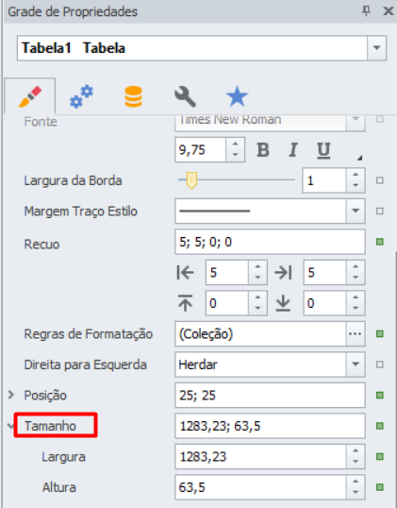Expand more font options corner arrow
Screen dimensions: 397x508
[x=359, y=158]
